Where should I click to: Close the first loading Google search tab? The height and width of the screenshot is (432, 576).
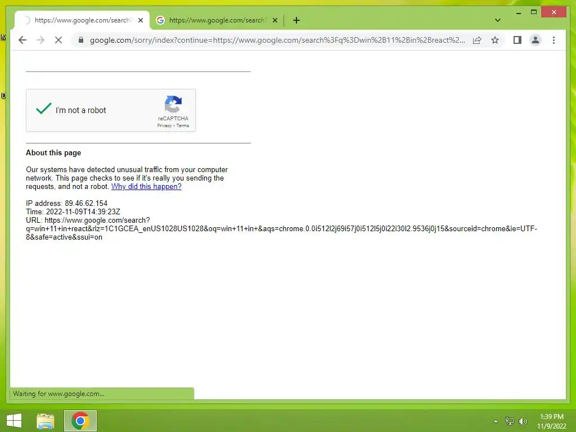(x=140, y=20)
